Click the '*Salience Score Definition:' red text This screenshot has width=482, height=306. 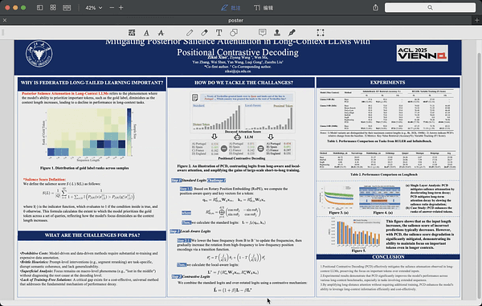tap(44, 179)
